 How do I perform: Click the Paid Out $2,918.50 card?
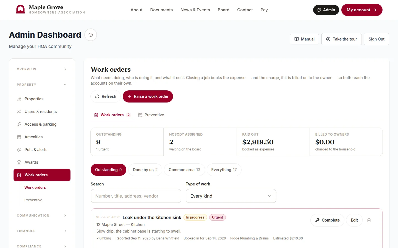[273, 142]
